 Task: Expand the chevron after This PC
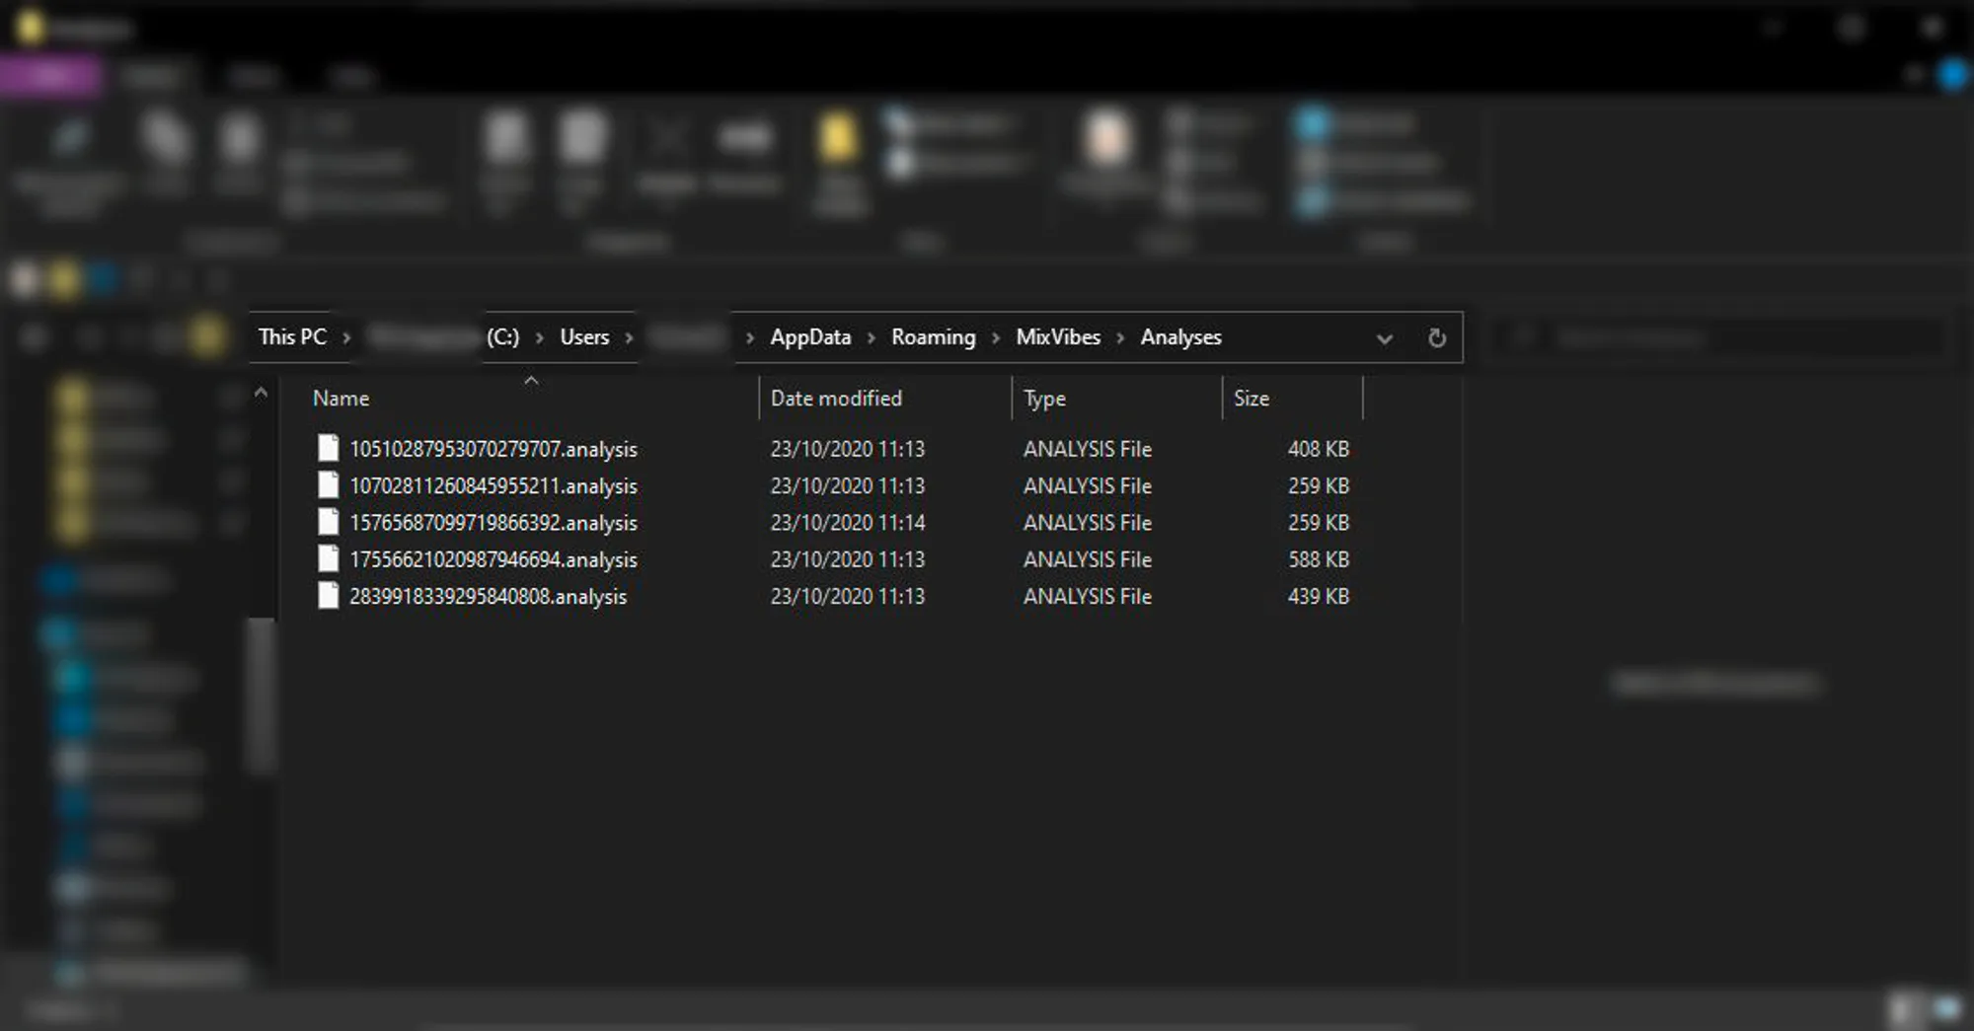coord(346,338)
